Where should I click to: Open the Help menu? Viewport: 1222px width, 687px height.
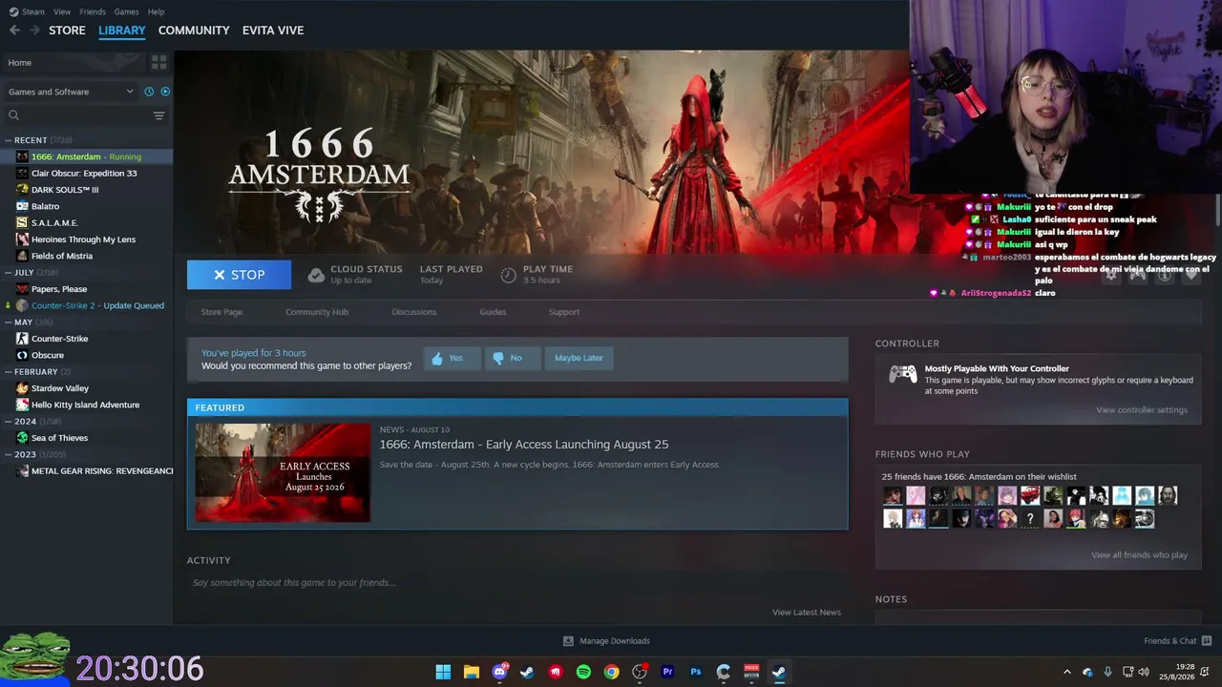(156, 11)
